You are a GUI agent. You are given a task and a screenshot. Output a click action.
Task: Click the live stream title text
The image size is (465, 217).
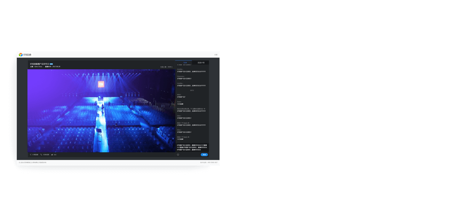click(39, 64)
